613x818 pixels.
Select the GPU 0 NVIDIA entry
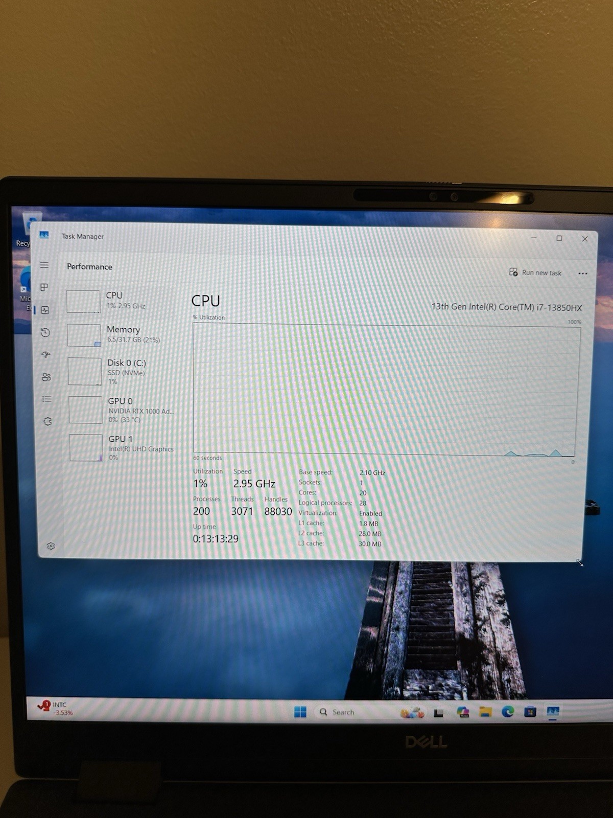124,410
